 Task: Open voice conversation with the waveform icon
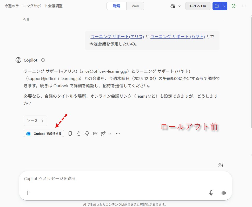(x=223, y=193)
